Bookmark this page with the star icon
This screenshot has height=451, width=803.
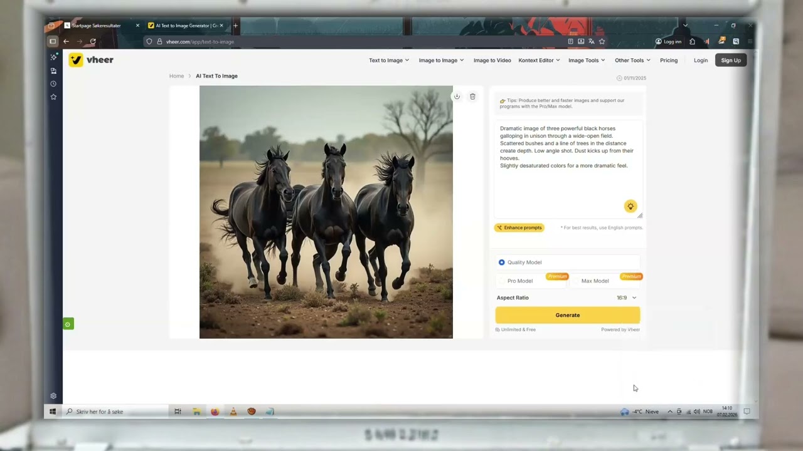click(602, 41)
